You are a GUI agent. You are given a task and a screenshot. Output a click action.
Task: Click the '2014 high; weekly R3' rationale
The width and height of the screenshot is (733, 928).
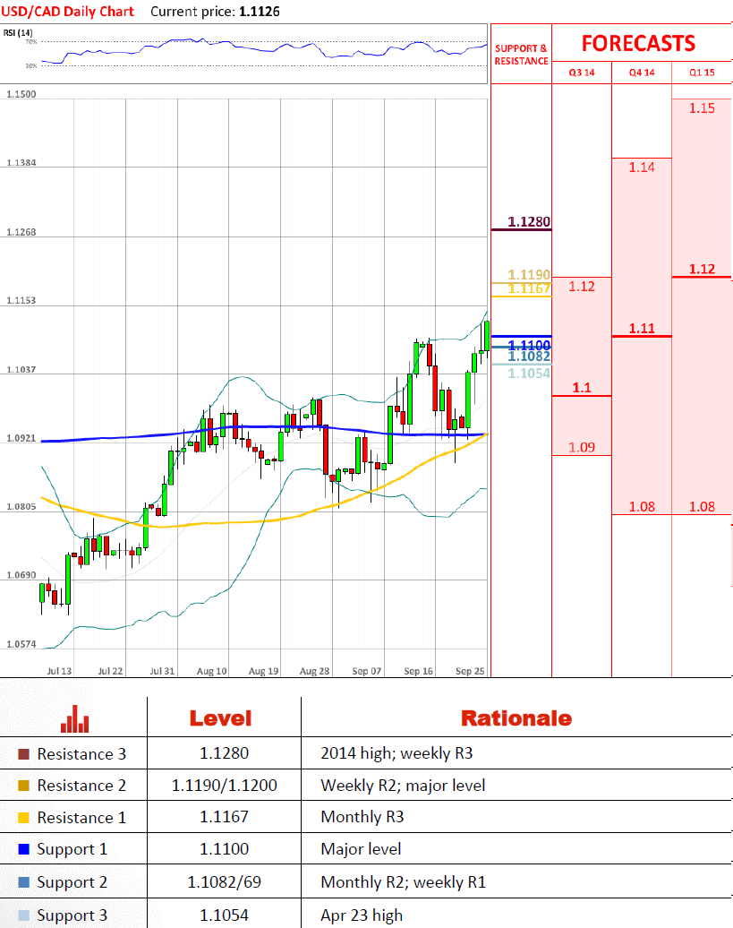point(396,753)
